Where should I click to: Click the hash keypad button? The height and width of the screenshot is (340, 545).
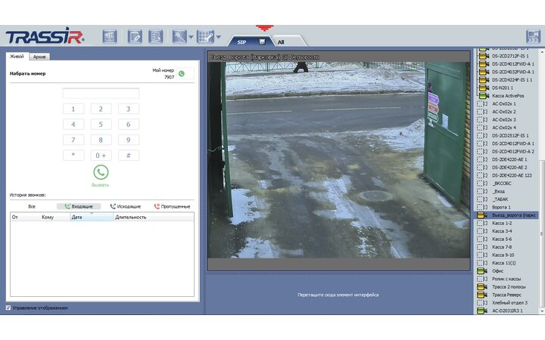[x=128, y=155]
